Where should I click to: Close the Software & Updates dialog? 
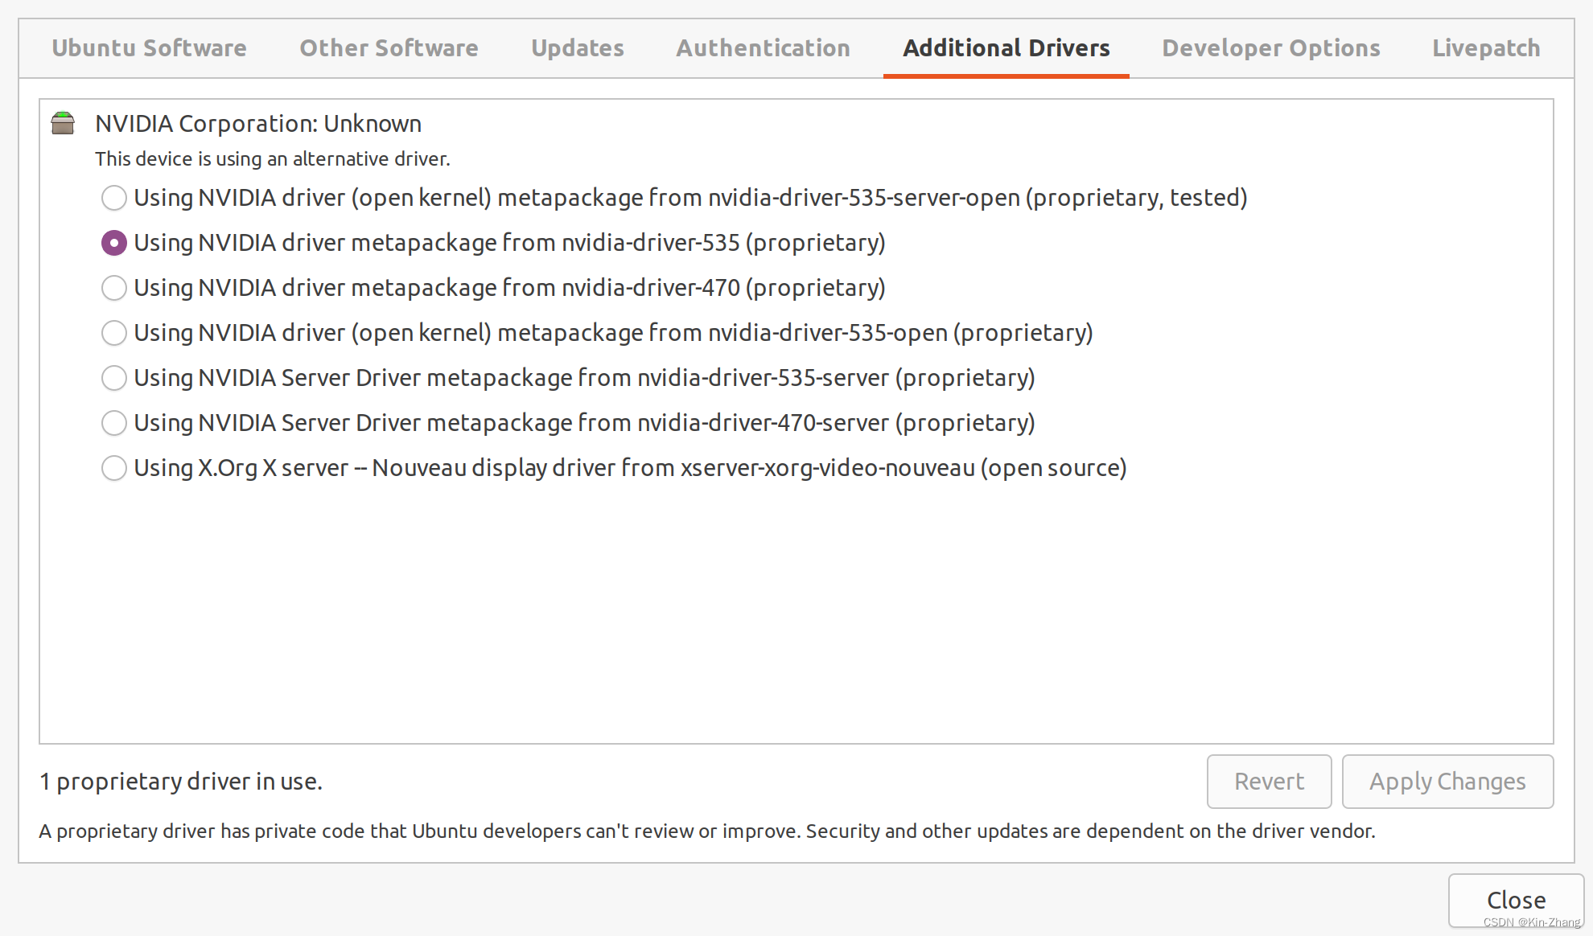click(1516, 901)
